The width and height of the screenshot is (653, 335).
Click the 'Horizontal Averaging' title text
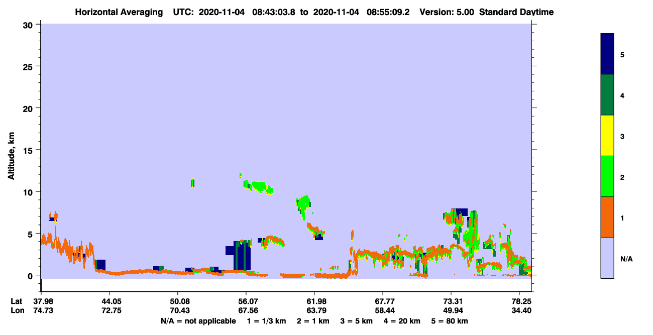tap(119, 12)
